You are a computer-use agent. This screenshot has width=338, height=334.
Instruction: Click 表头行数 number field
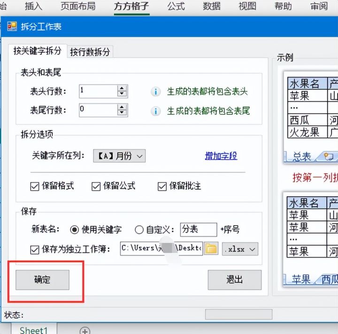click(98, 91)
